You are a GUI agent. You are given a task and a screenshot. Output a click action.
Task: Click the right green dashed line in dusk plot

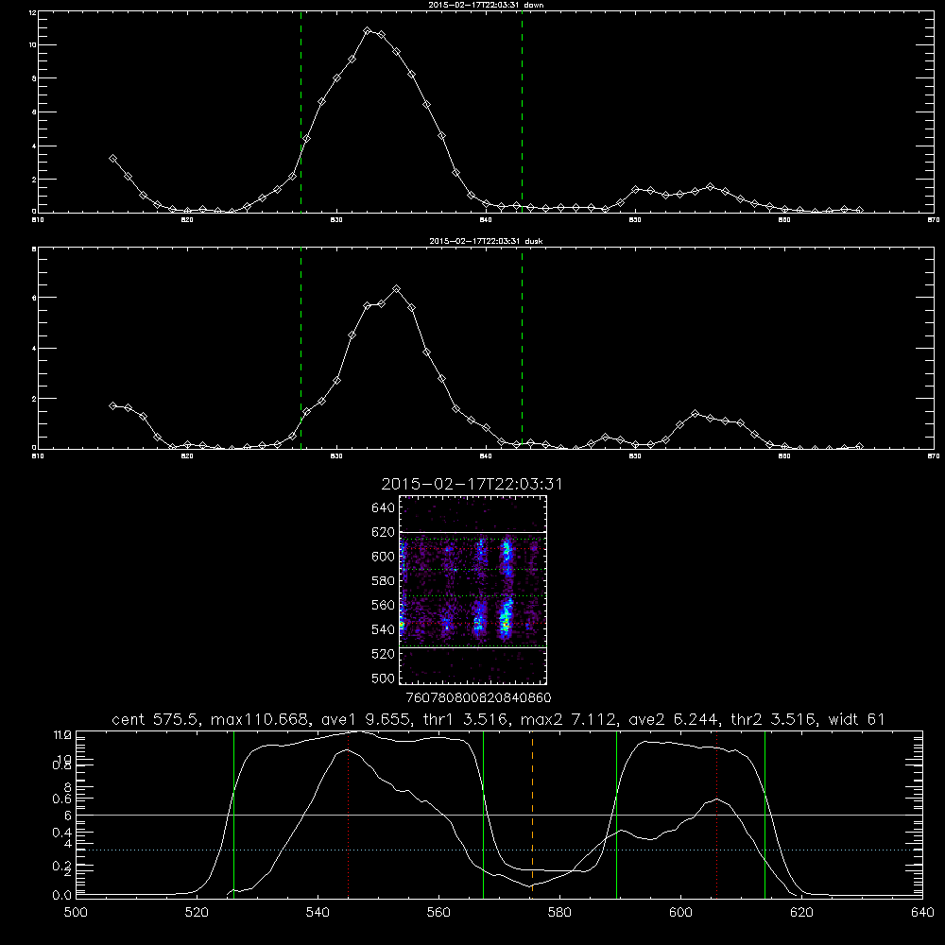coord(522,348)
